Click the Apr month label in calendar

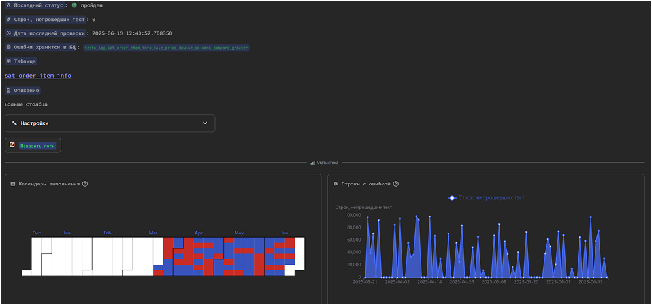click(199, 233)
